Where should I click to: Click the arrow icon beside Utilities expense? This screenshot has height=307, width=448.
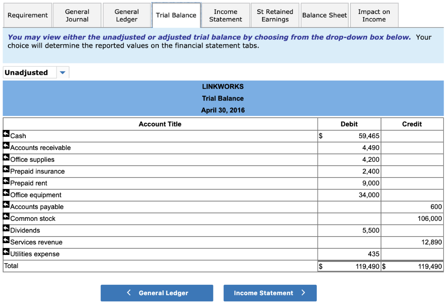point(7,252)
